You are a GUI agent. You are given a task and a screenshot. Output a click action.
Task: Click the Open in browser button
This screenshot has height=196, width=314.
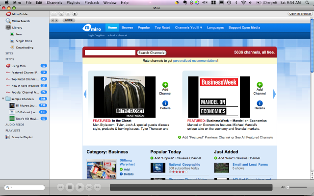pos(300,14)
